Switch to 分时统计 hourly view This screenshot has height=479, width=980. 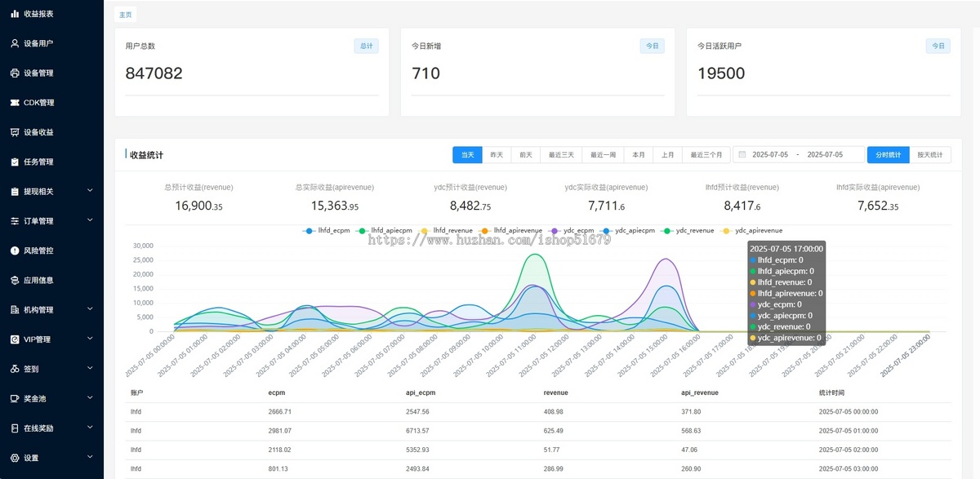pyautogui.click(x=888, y=154)
